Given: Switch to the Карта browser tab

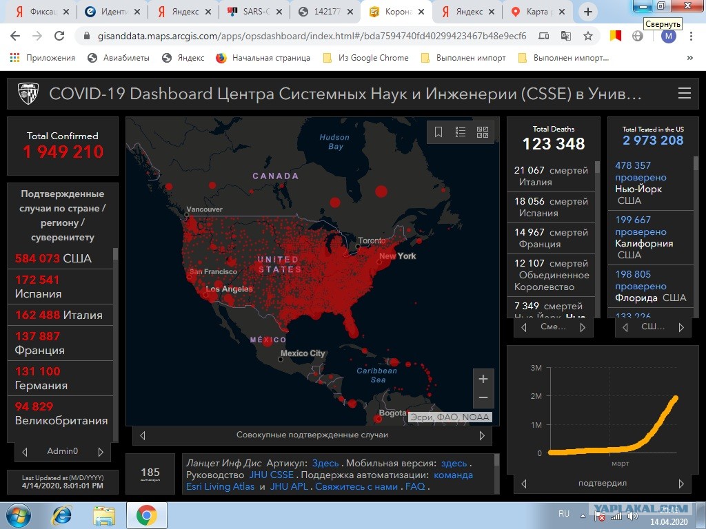Looking at the screenshot, I should click(538, 12).
